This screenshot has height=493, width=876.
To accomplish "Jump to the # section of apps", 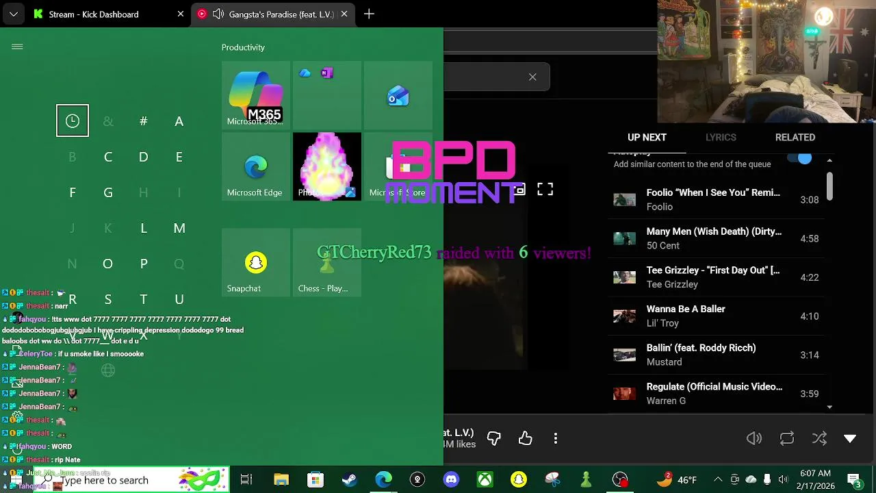I will [144, 121].
